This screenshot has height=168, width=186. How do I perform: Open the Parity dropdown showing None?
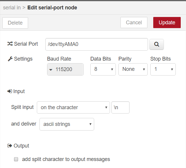(133, 69)
